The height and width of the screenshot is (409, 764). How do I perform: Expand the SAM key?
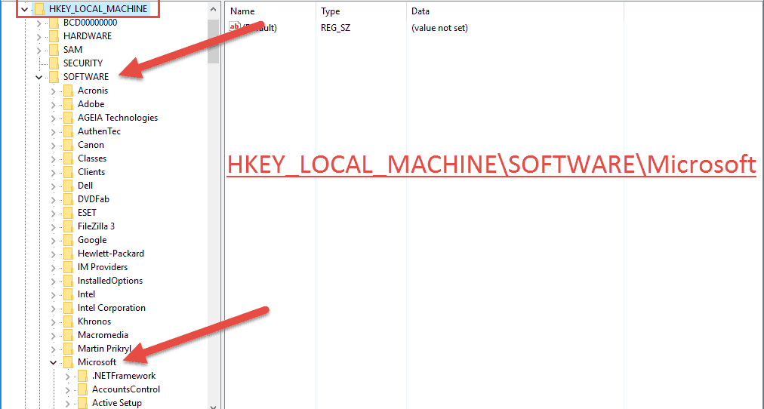click(39, 50)
